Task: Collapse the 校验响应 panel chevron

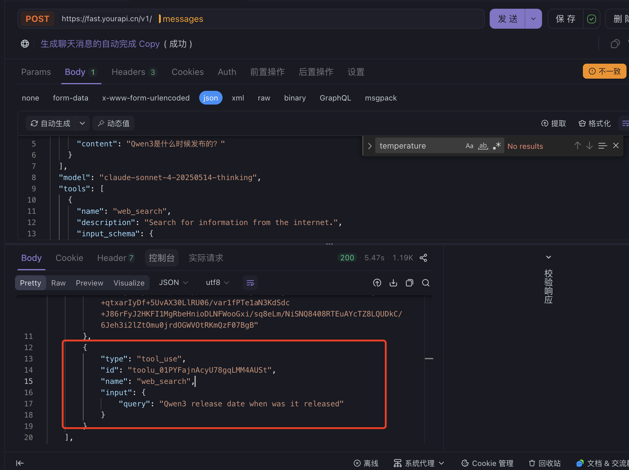Action: (x=549, y=257)
